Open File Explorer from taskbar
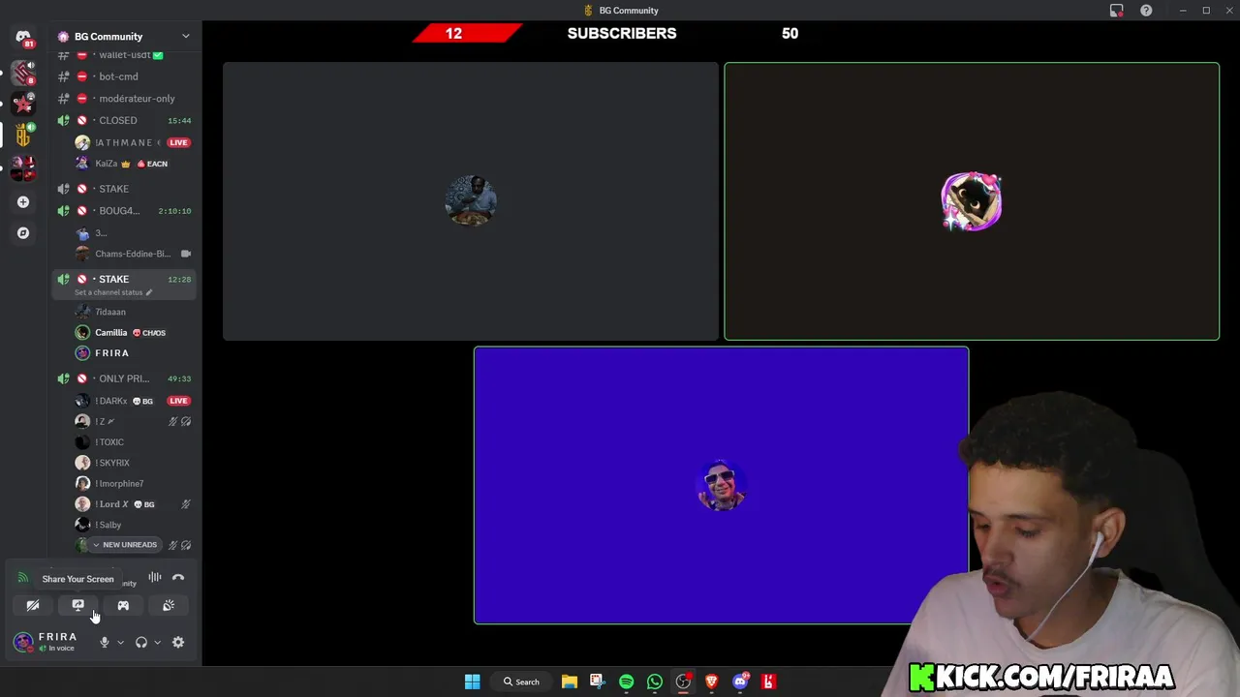 pos(570,682)
